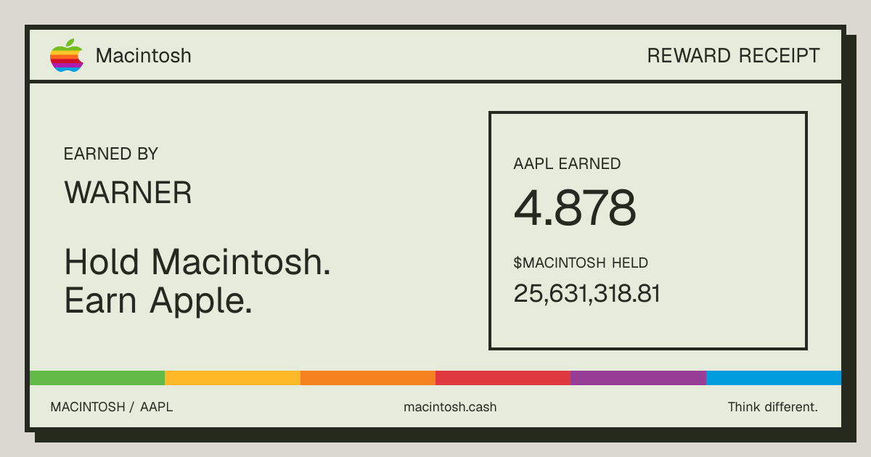Select the 4.878 earned amount
Screen dimensions: 871x457
point(575,207)
